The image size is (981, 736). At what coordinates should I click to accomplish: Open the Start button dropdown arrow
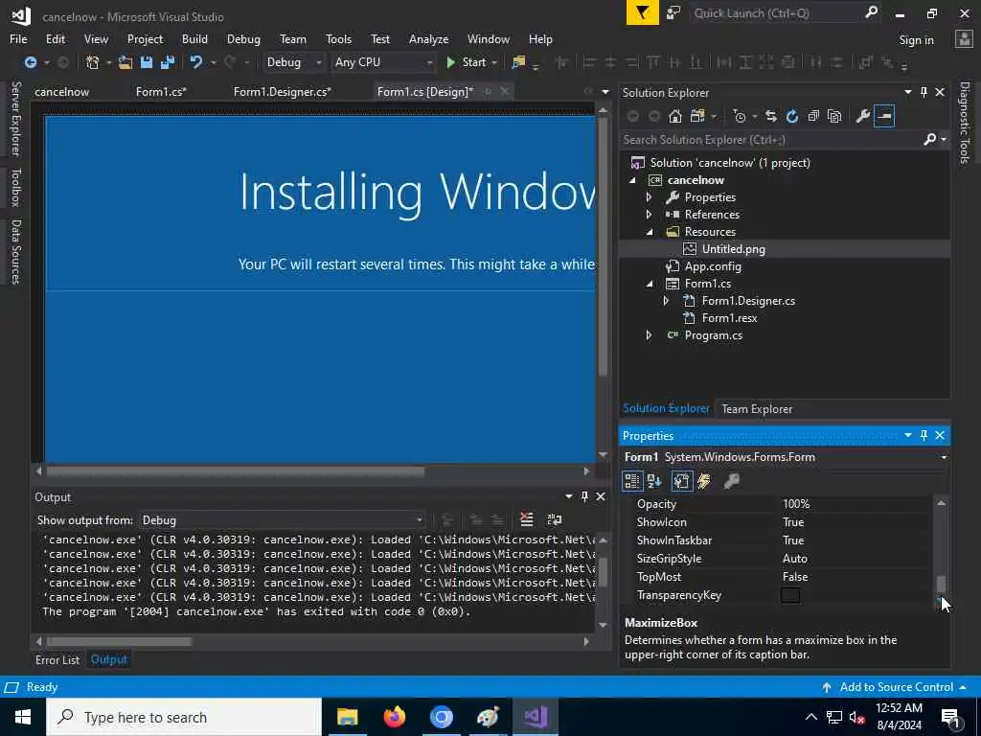tap(494, 62)
